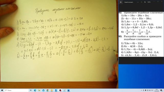Click the handwritten title "Приведение подобных слагаемых"
Screen dimensions: 164x92
pos(58,10)
